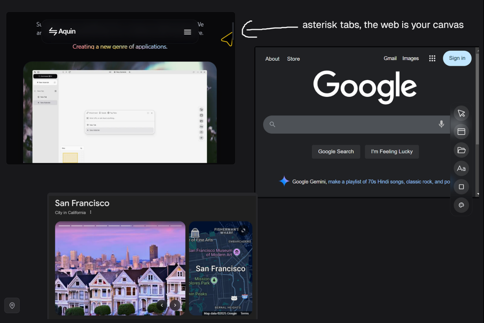Open the Store link on Google
Viewport: 484px width, 323px height.
click(293, 59)
